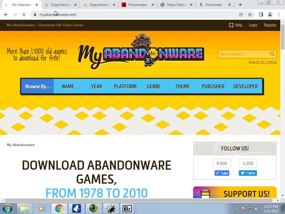285x214 pixels.
Task: Click the game search magnifier icon
Action: [x=272, y=54]
